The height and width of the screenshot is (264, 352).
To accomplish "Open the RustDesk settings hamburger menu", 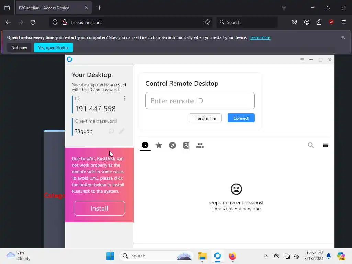I will pos(302,59).
